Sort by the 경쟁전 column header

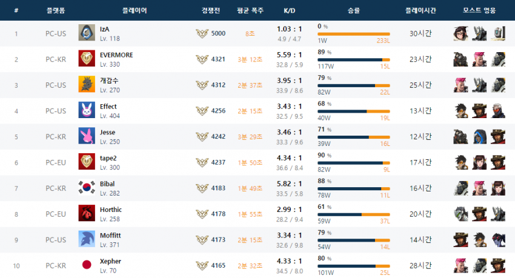tap(211, 11)
